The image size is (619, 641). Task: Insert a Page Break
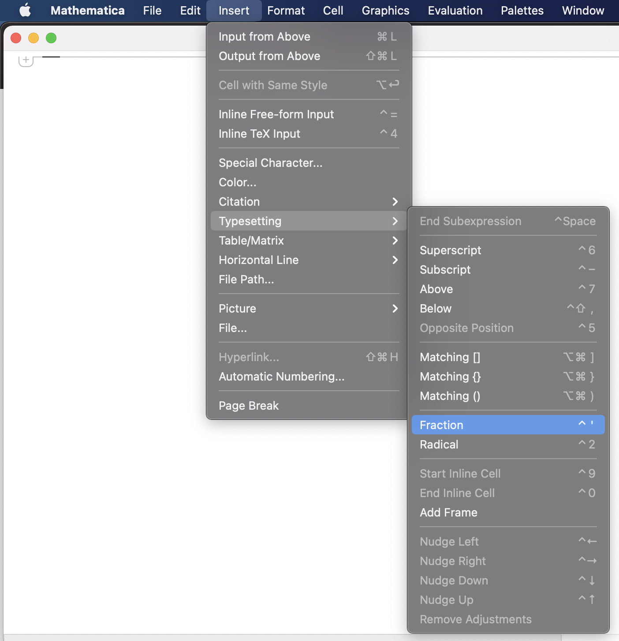[309, 406]
